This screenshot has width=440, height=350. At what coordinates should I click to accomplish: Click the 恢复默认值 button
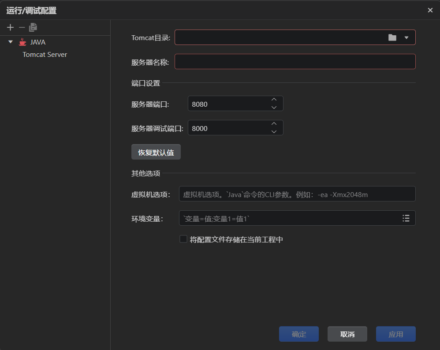pos(156,152)
